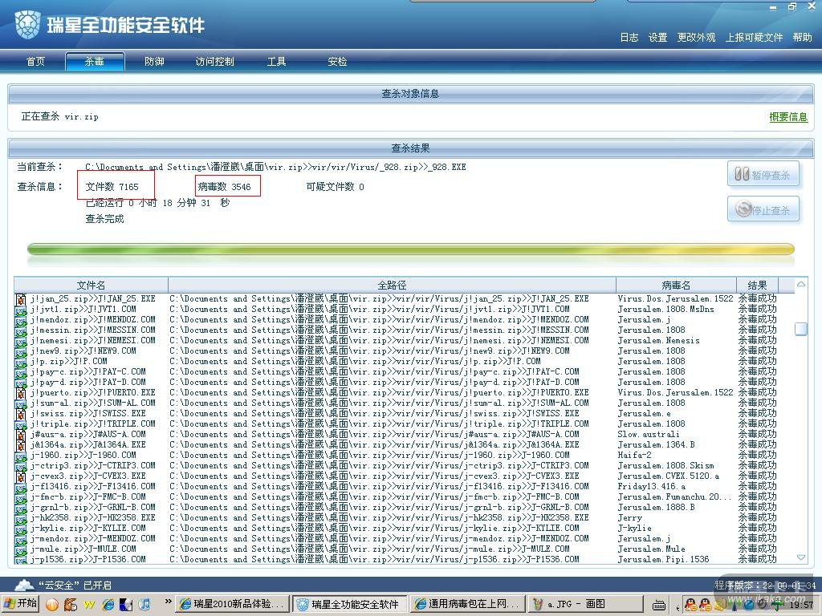Viewport: 822px width, 616px height.
Task: Click the 文件数 7165 file count
Action: 112,186
